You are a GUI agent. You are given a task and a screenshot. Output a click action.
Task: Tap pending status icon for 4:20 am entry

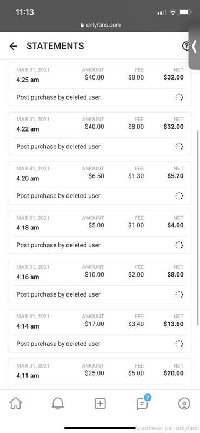(x=179, y=196)
